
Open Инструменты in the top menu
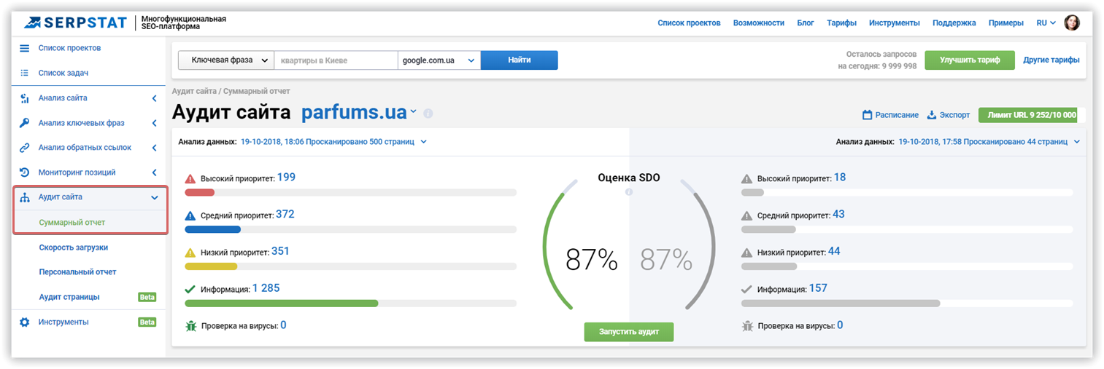click(x=894, y=23)
